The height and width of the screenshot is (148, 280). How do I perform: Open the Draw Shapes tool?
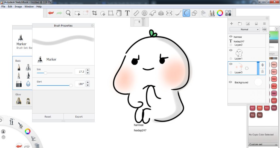[194, 13]
